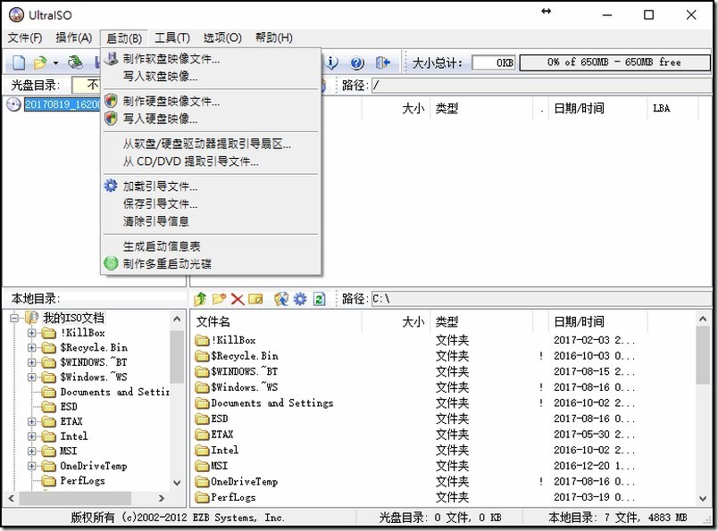Viewport: 718px width, 531px height.
Task: Open the 帮助(H) menu
Action: [274, 38]
